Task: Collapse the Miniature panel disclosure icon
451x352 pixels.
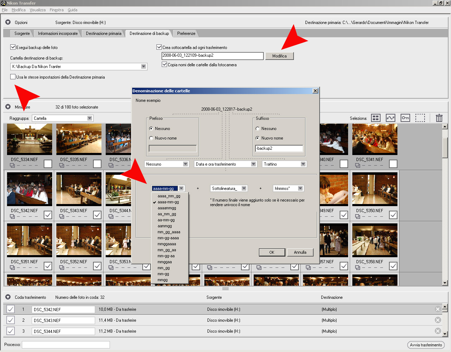Action: click(x=8, y=107)
